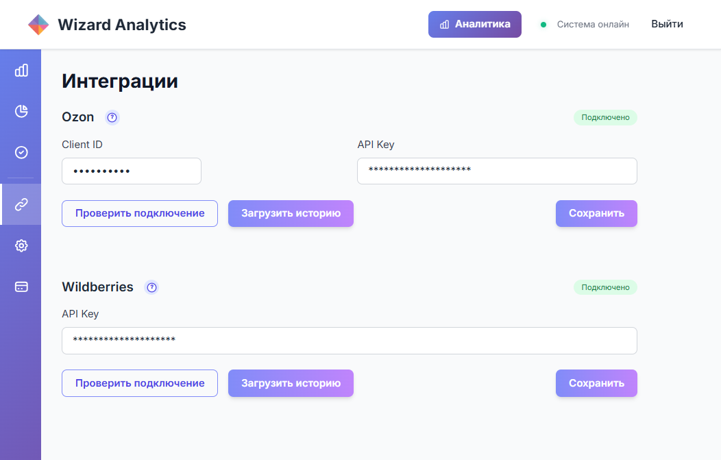Click the checkmark circle icon in sidebar

(x=21, y=152)
